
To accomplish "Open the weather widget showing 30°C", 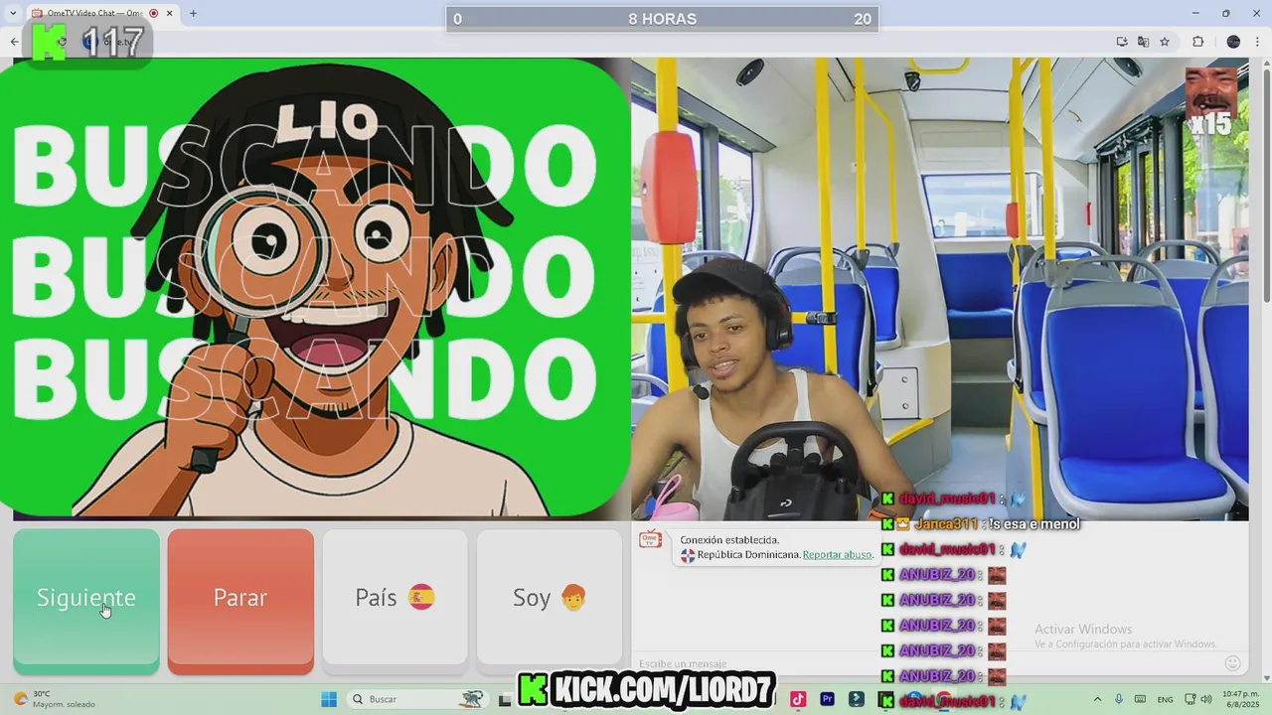I will pos(55,699).
